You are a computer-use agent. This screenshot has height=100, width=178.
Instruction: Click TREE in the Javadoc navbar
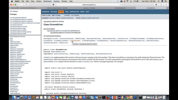point(67,12)
